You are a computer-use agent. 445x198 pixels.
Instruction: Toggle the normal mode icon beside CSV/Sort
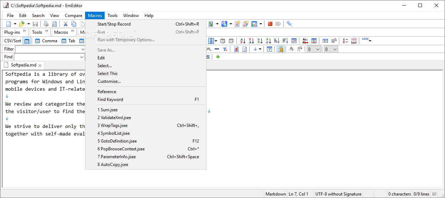27,41
